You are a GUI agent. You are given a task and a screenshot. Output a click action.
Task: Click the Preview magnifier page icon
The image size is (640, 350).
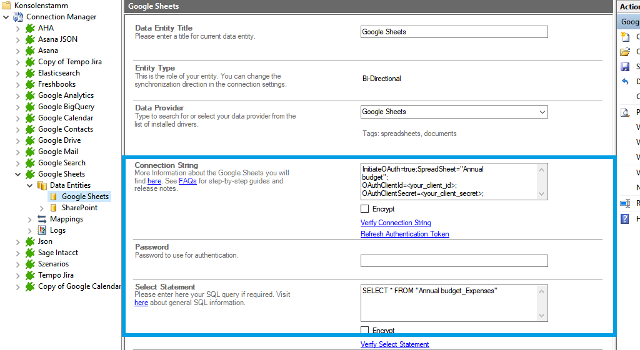coord(624,112)
